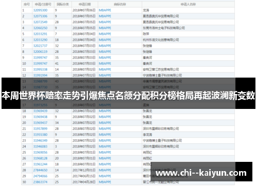This screenshot has height=186, width=257.
Task: Select the date 2017年04月28日 in row 30
Action: point(84,182)
